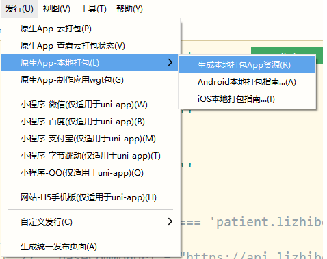Select 小程序-QQ(仅适用于uni-app)(Q)
Viewport: 327px width, 259px height.
click(x=90, y=173)
